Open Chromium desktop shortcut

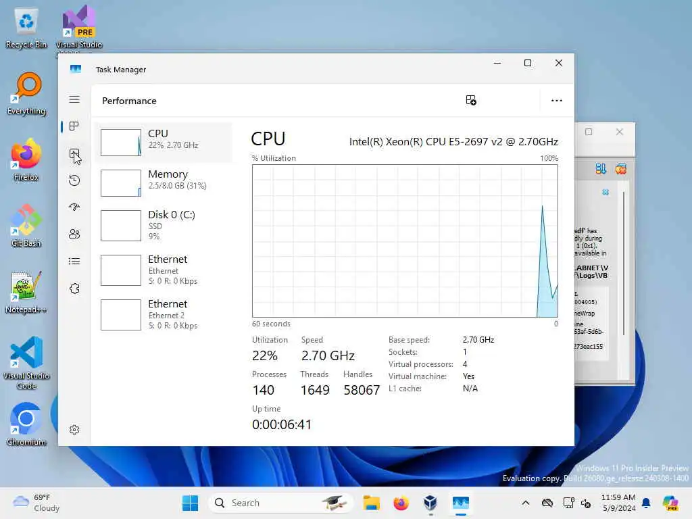coord(26,424)
